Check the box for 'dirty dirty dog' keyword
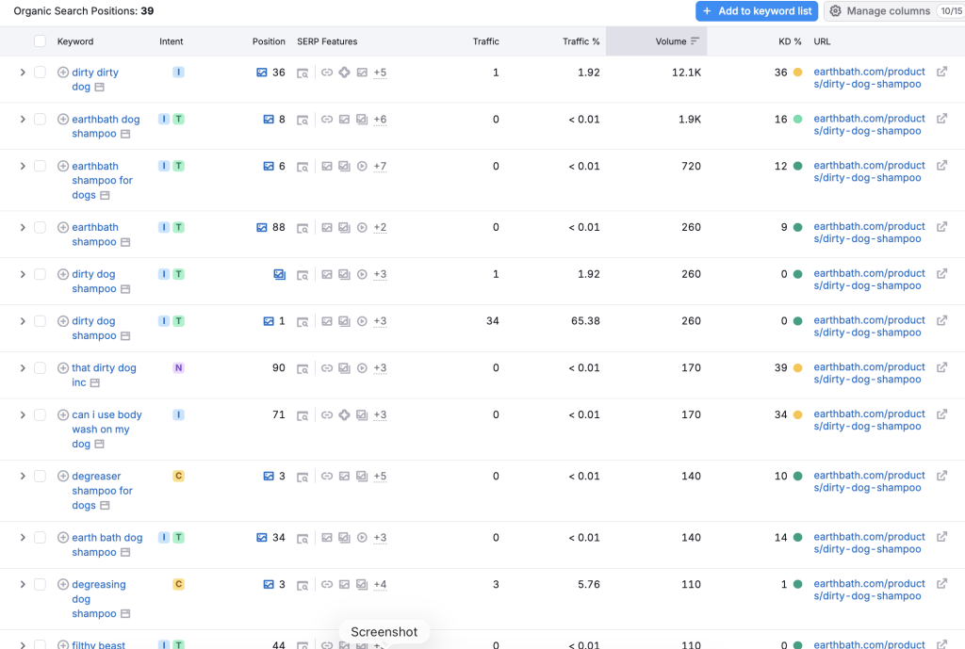The height and width of the screenshot is (649, 965). coord(40,73)
